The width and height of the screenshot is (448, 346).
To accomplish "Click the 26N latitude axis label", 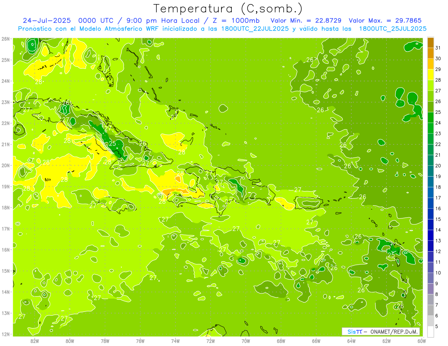I will [6, 39].
